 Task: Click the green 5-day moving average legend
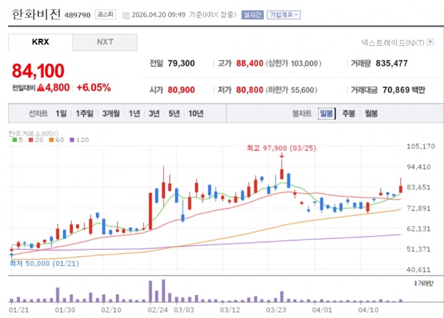tap(17, 139)
